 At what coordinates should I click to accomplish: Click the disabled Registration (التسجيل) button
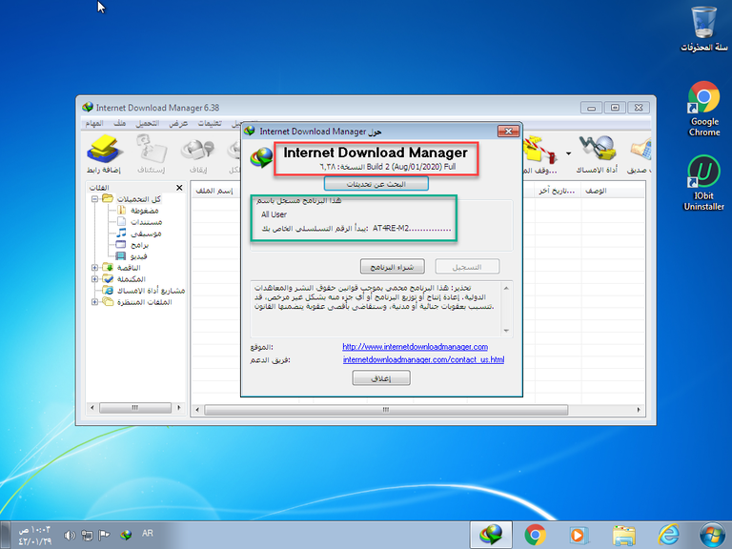pyautogui.click(x=467, y=267)
